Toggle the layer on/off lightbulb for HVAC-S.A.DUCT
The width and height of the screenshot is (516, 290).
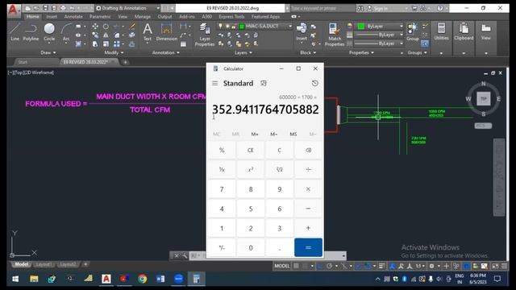pos(220,27)
